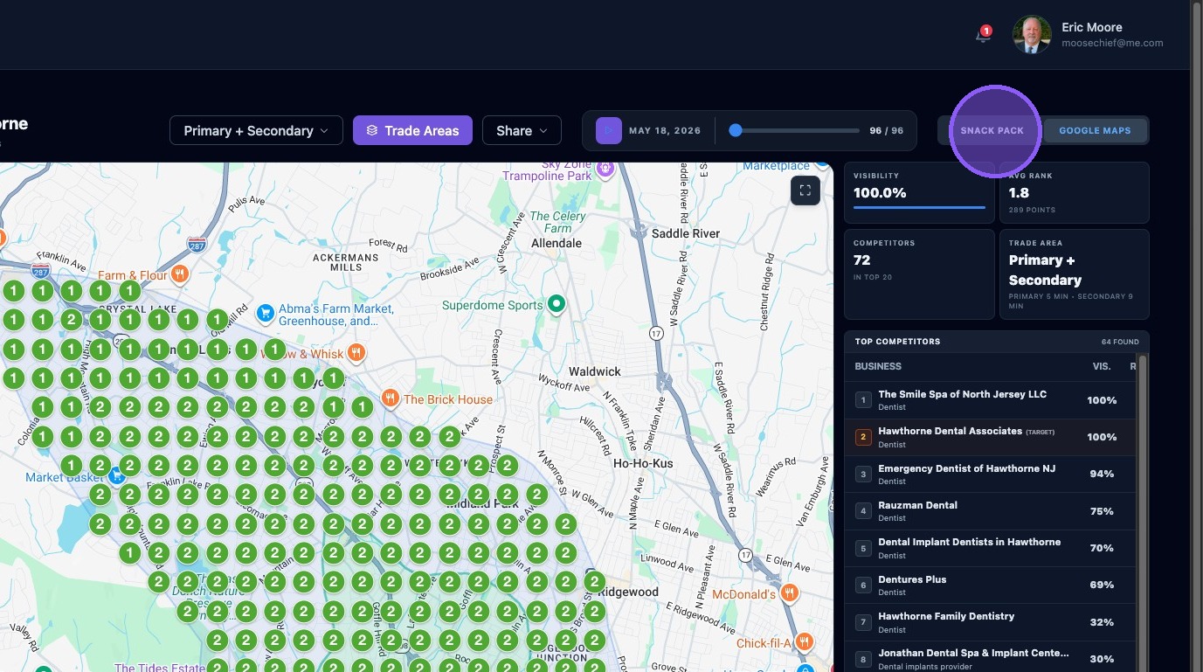
Task: Click the rank 3 badge for Emergency Dentist
Action: click(863, 475)
